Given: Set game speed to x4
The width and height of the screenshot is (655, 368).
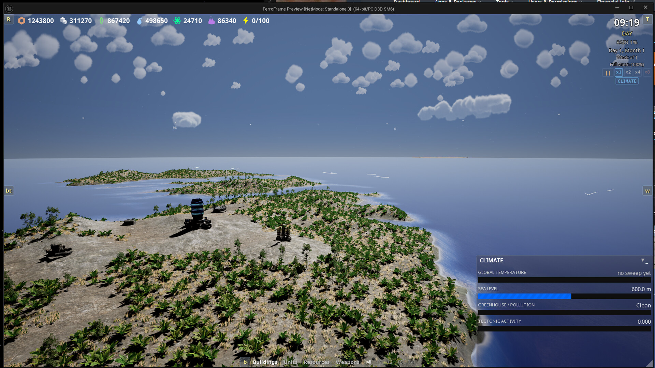Looking at the screenshot, I should click(638, 72).
